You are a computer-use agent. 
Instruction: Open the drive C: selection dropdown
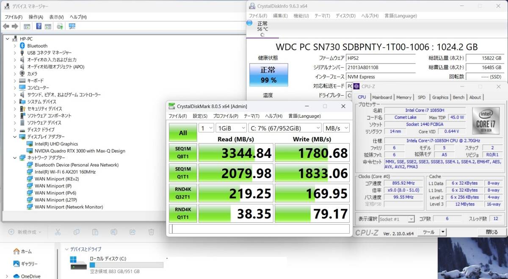285,128
